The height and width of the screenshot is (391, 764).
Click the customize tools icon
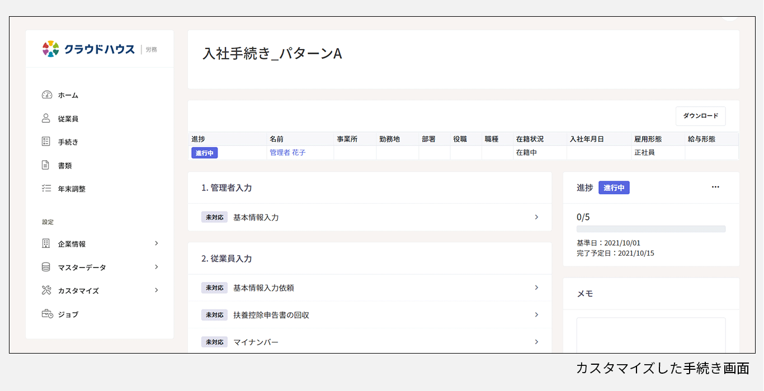point(46,290)
